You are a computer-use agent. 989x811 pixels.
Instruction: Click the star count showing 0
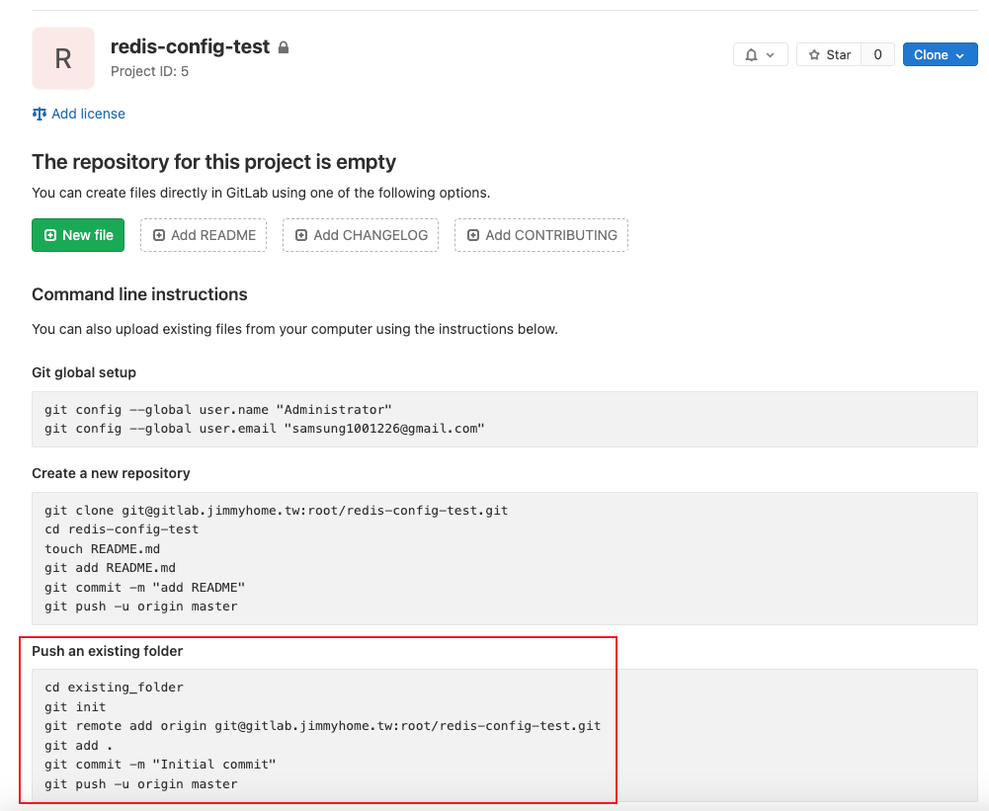pos(877,55)
